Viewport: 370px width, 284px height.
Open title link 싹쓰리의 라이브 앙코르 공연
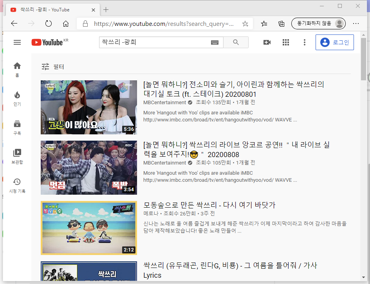click(236, 150)
